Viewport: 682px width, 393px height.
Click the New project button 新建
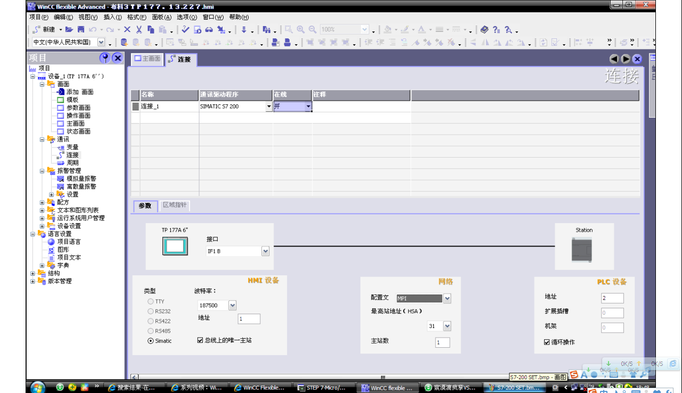44,30
